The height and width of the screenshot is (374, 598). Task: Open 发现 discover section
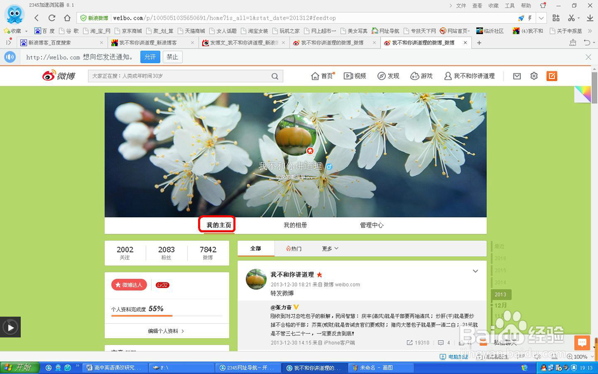coord(388,76)
